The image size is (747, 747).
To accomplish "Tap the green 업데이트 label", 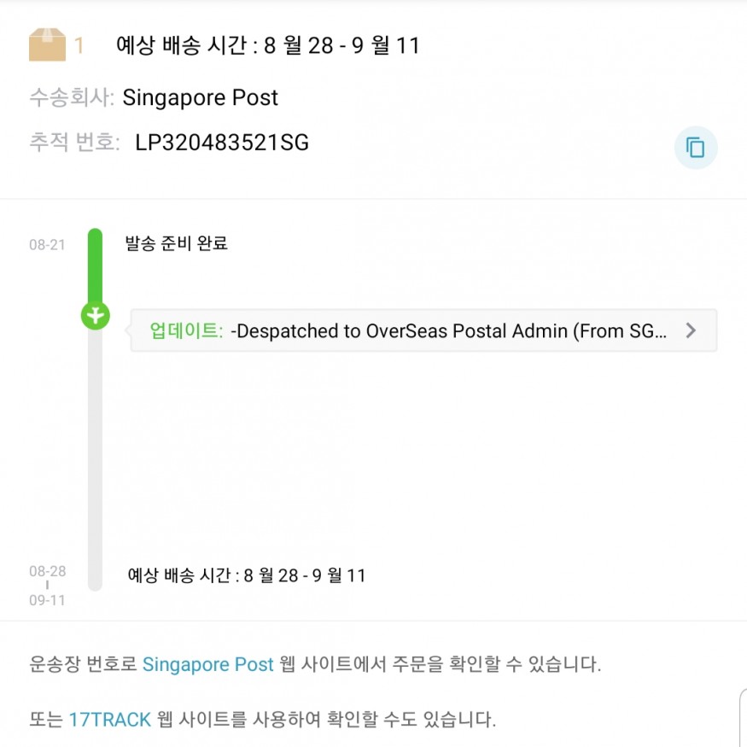I will click(x=186, y=330).
